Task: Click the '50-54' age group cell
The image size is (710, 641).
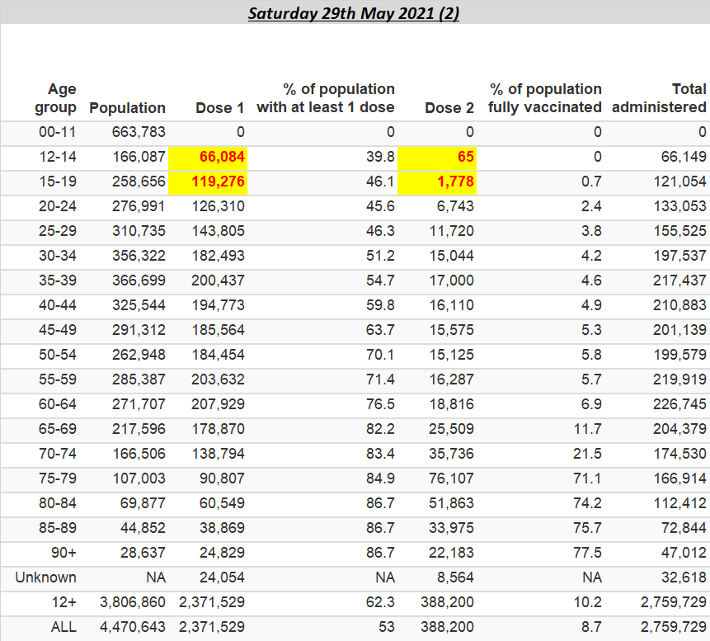Action: point(58,355)
